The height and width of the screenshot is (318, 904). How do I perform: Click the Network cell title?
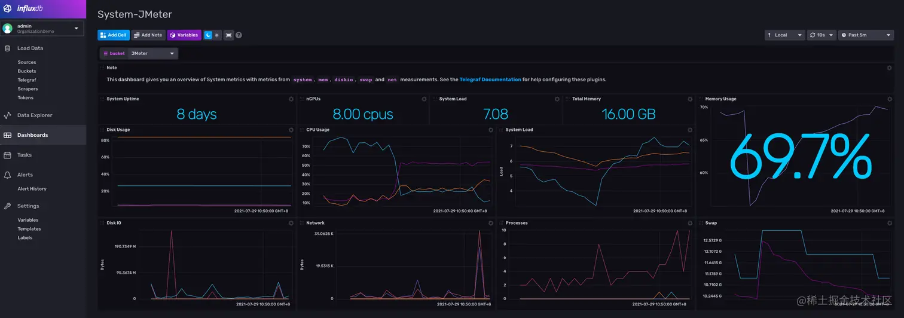point(316,223)
